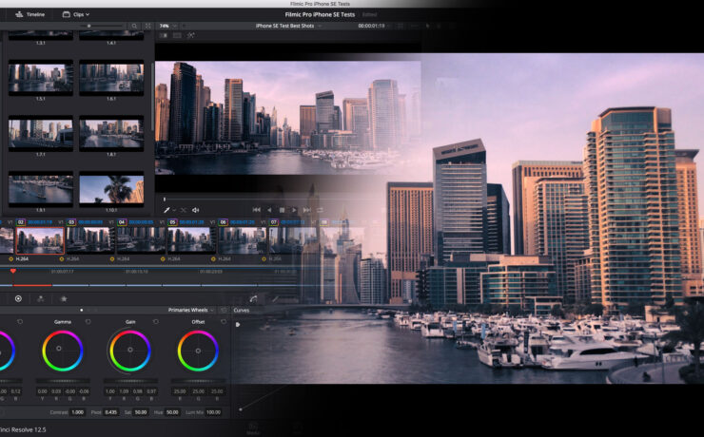
Task: Click the Lum Mix value field
Action: (214, 412)
